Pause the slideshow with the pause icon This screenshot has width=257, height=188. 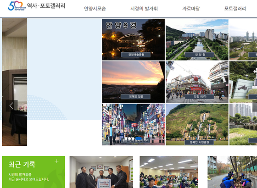coord(145,138)
